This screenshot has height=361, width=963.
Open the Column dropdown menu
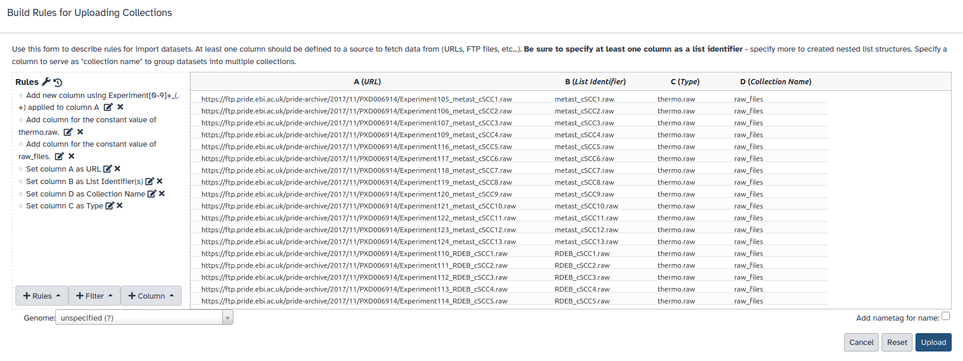click(151, 296)
